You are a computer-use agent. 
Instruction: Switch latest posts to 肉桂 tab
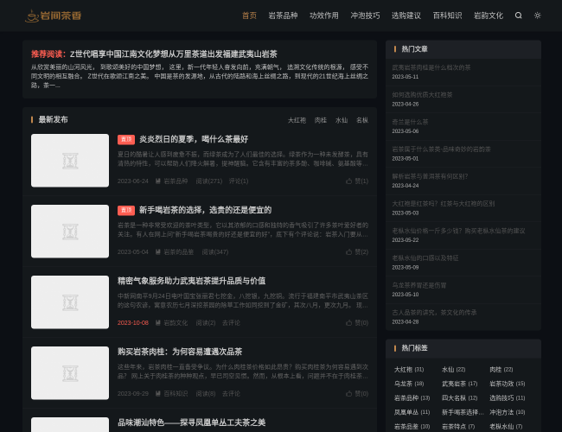pos(321,120)
